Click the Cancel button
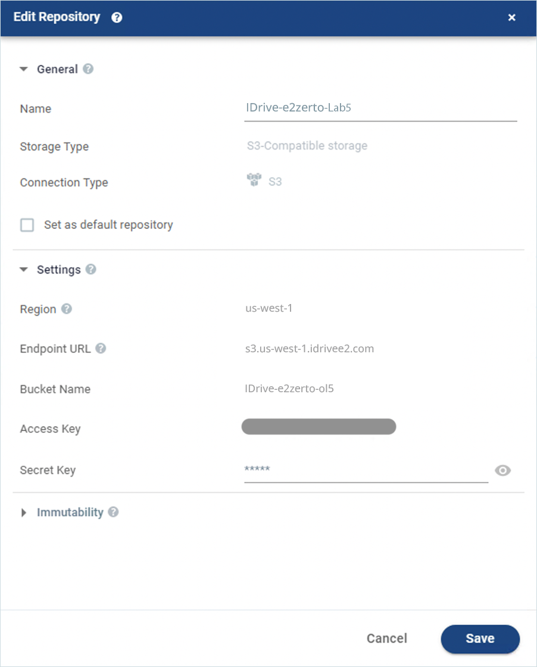This screenshot has width=537, height=667. [x=386, y=638]
